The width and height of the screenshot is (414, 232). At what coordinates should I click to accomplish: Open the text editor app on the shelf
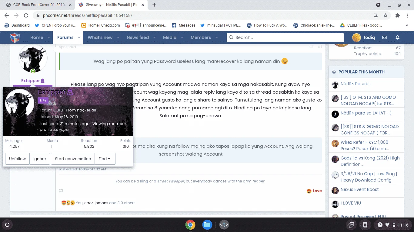click(224, 225)
